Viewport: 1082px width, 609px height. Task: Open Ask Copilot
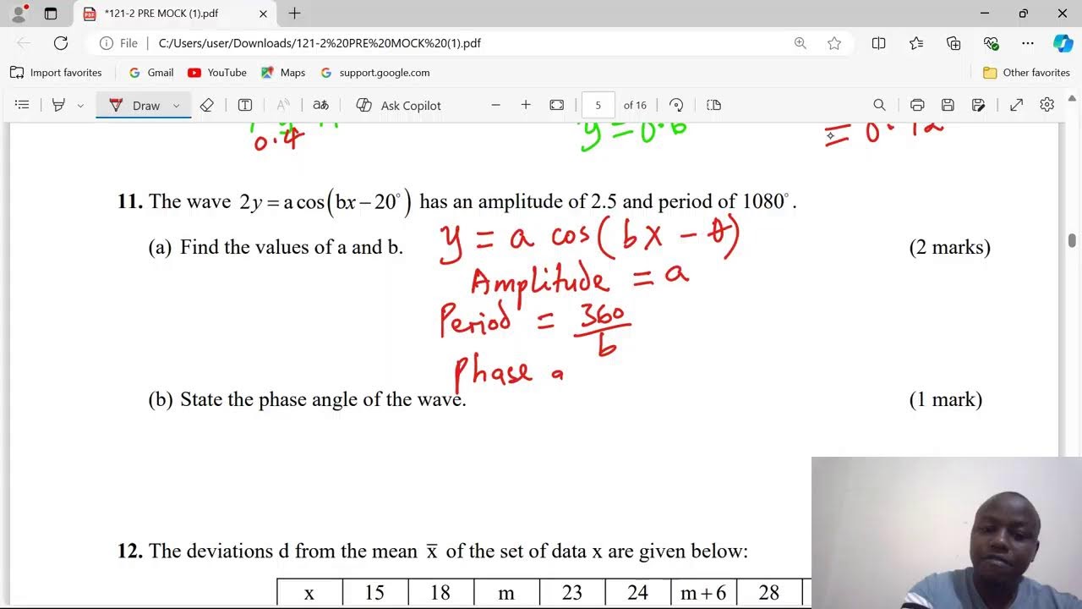[x=399, y=105]
